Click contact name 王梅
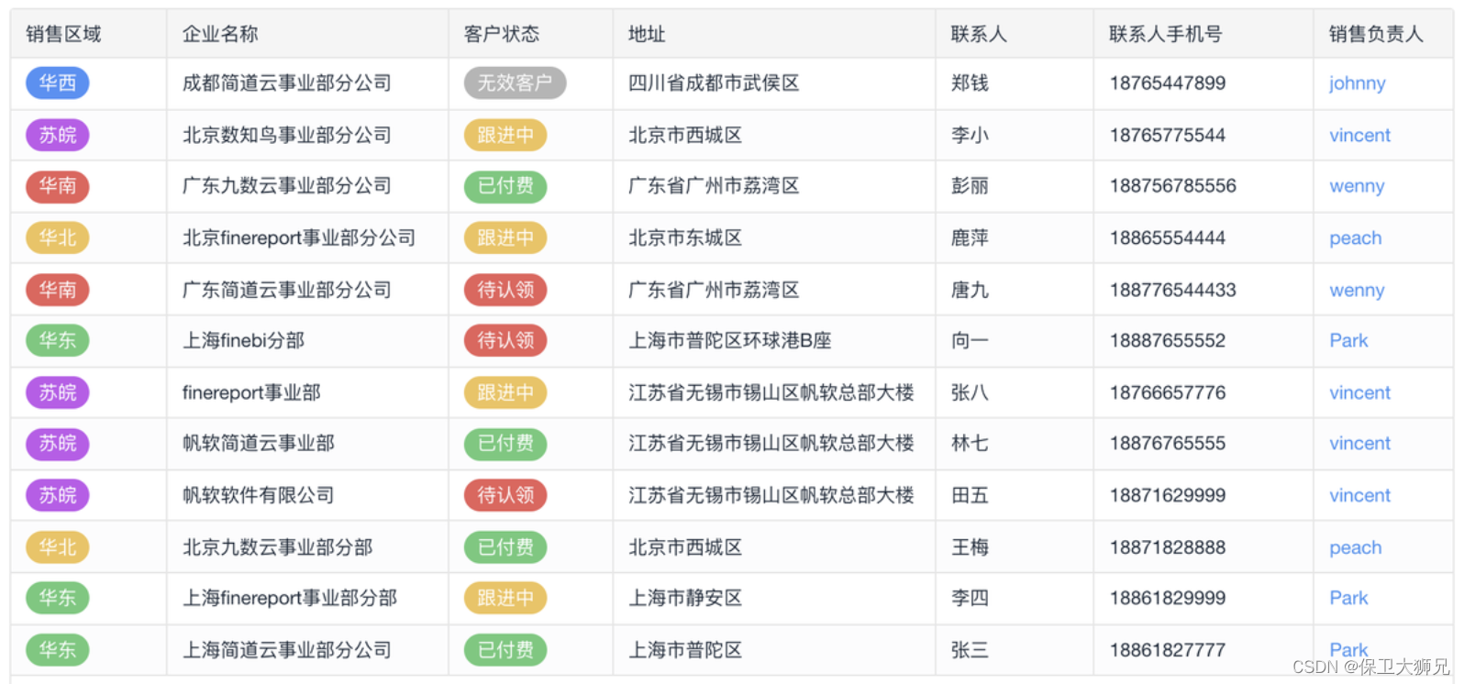The image size is (1464, 684). coord(970,547)
